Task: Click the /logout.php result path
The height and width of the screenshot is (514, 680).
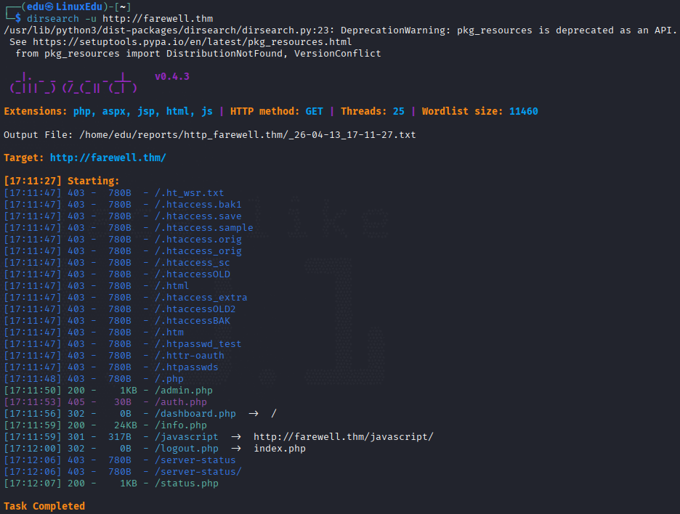Action: point(187,449)
